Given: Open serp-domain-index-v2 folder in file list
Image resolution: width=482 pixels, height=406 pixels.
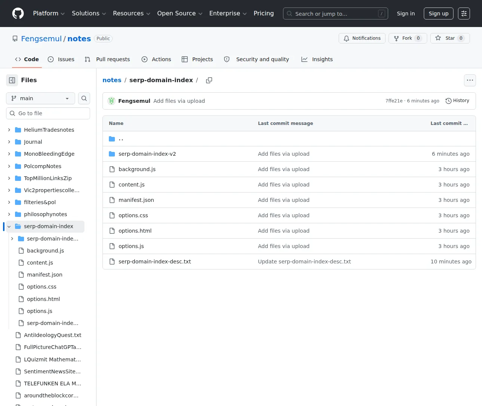Looking at the screenshot, I should (x=147, y=154).
